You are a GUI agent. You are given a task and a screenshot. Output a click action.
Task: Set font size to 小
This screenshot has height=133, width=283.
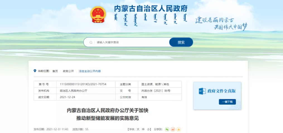point(149,129)
